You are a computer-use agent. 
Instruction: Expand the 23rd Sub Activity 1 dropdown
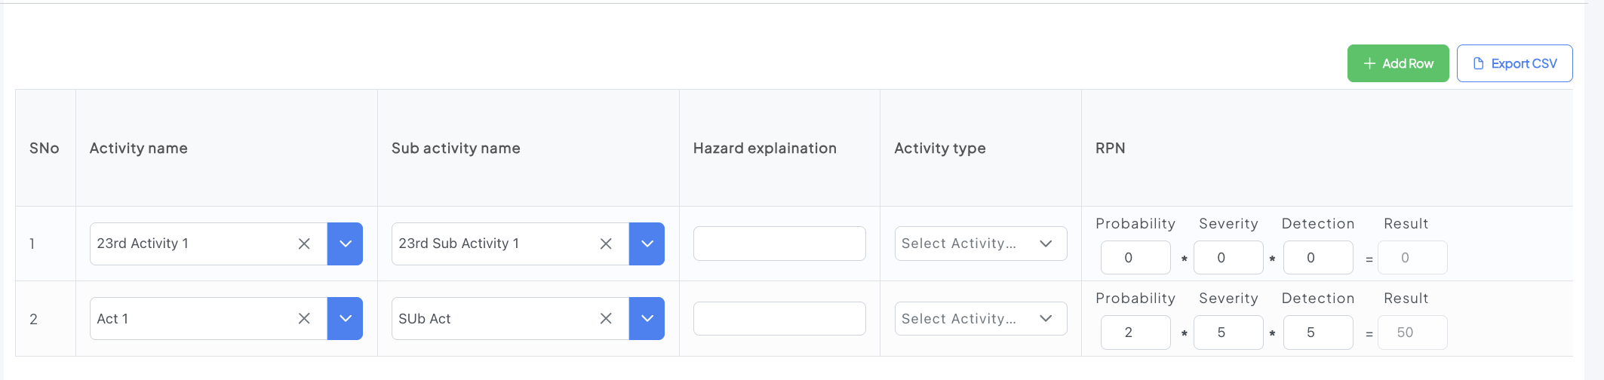[647, 244]
